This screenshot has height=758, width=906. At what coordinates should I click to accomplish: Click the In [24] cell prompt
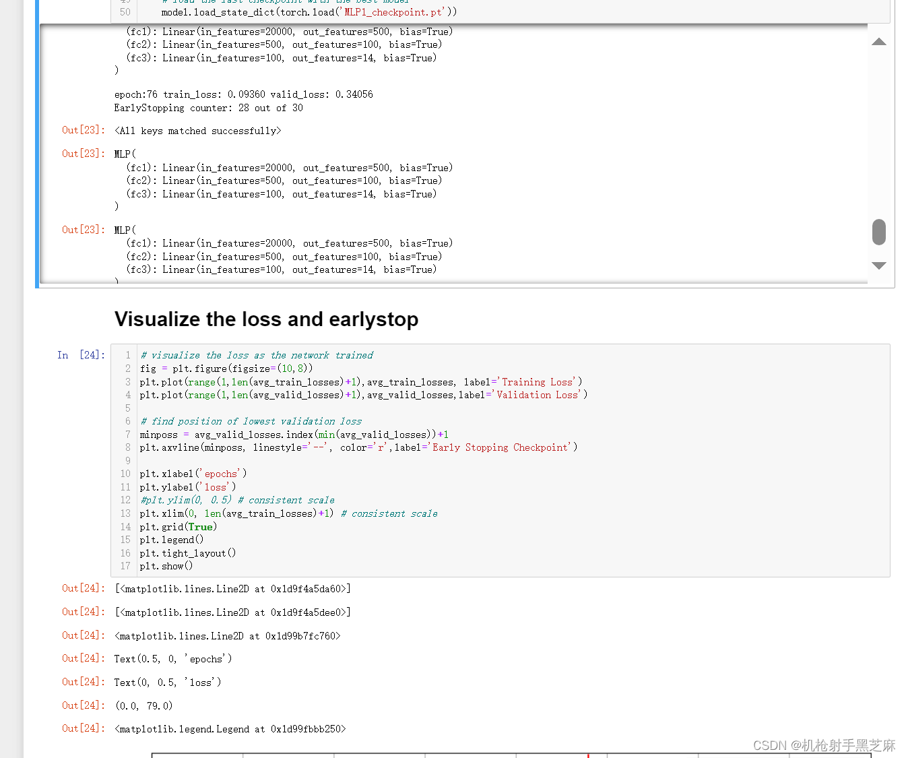(81, 355)
